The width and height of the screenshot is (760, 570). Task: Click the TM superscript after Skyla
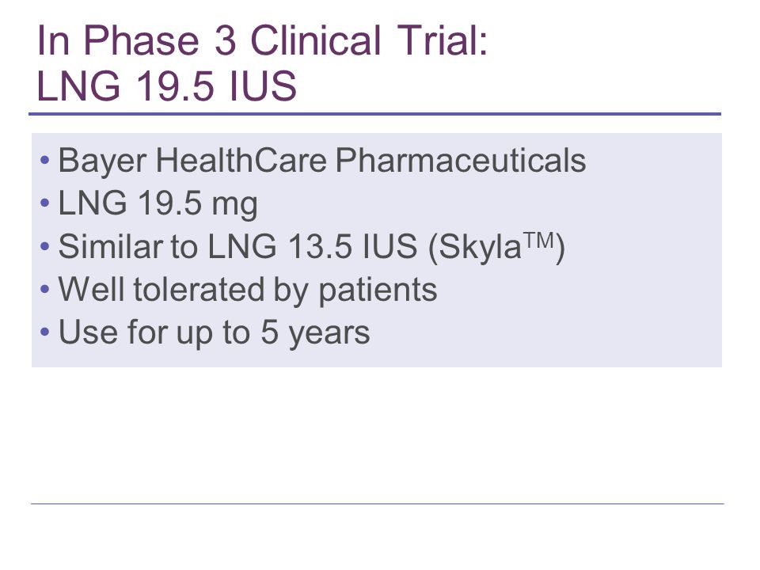(x=538, y=241)
